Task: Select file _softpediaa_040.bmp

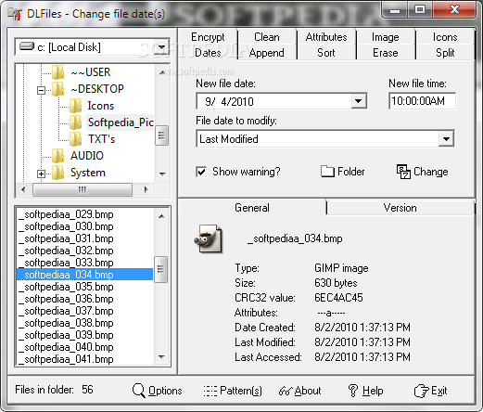Action: click(85, 347)
